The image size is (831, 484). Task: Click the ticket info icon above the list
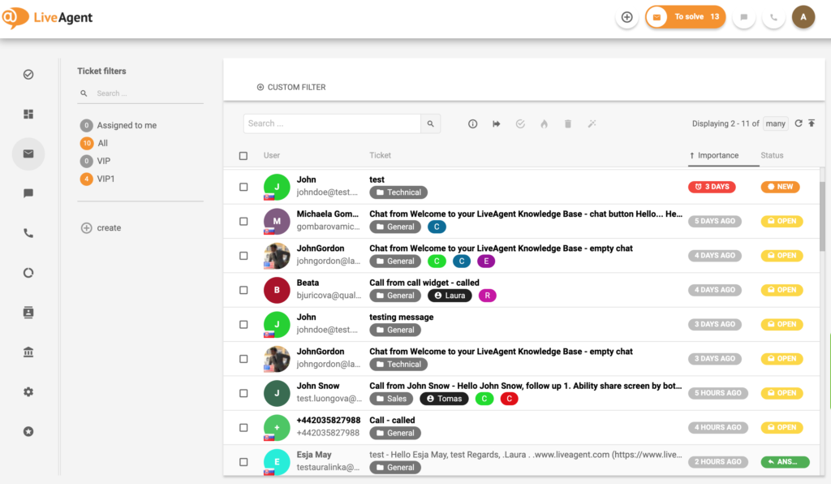point(472,123)
